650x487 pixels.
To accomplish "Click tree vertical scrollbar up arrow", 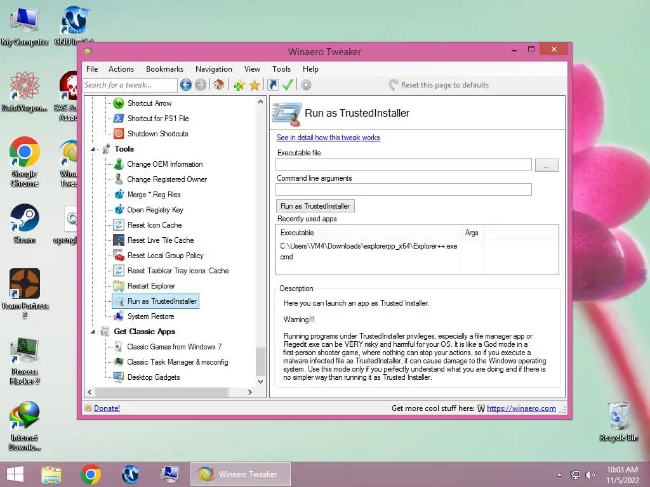I will pyautogui.click(x=260, y=101).
